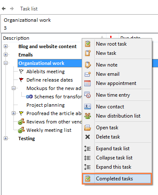Select the Weekly meeting list task
The image size is (158, 195).
pos(49,130)
